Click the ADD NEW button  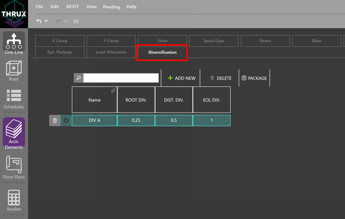[x=181, y=78]
